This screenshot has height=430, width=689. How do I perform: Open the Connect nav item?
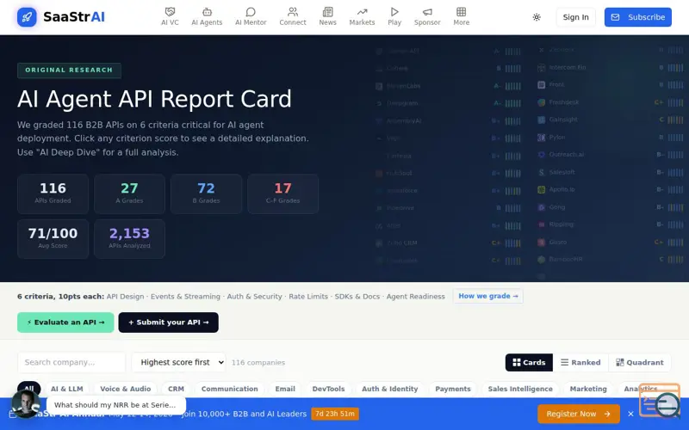(293, 16)
